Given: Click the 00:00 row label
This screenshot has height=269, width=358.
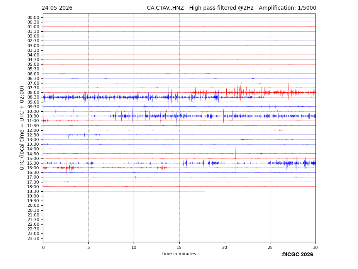Looking at the screenshot, I should 33,18.
